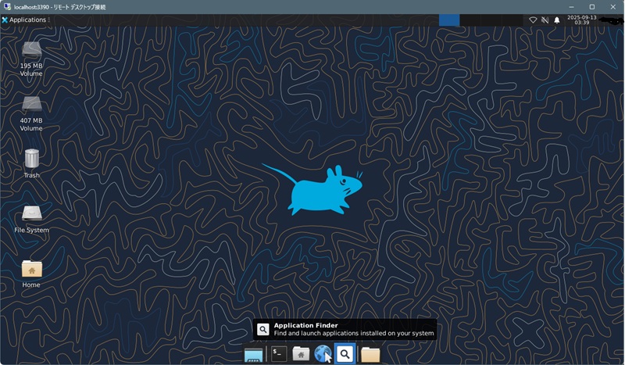Switch to the second workspace in pager

point(470,20)
